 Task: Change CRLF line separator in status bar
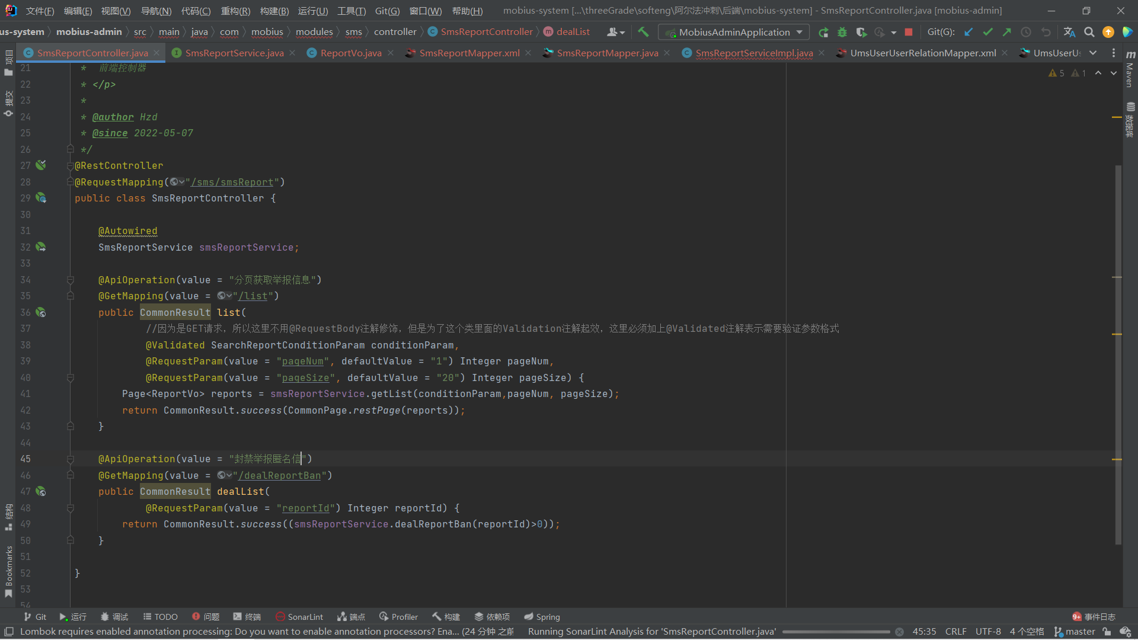point(955,632)
